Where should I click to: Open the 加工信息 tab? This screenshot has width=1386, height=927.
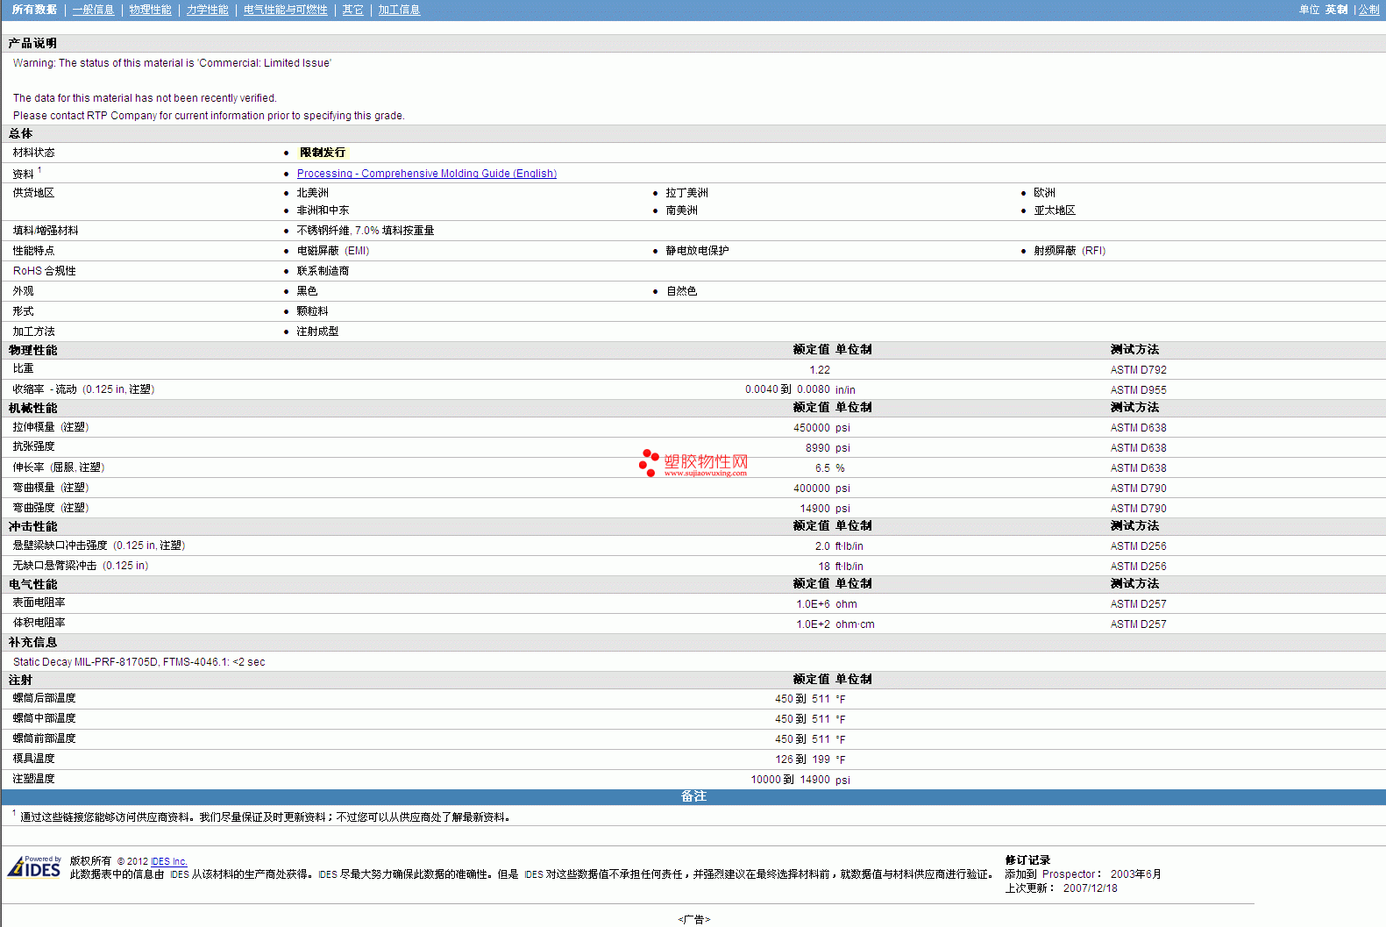[399, 10]
